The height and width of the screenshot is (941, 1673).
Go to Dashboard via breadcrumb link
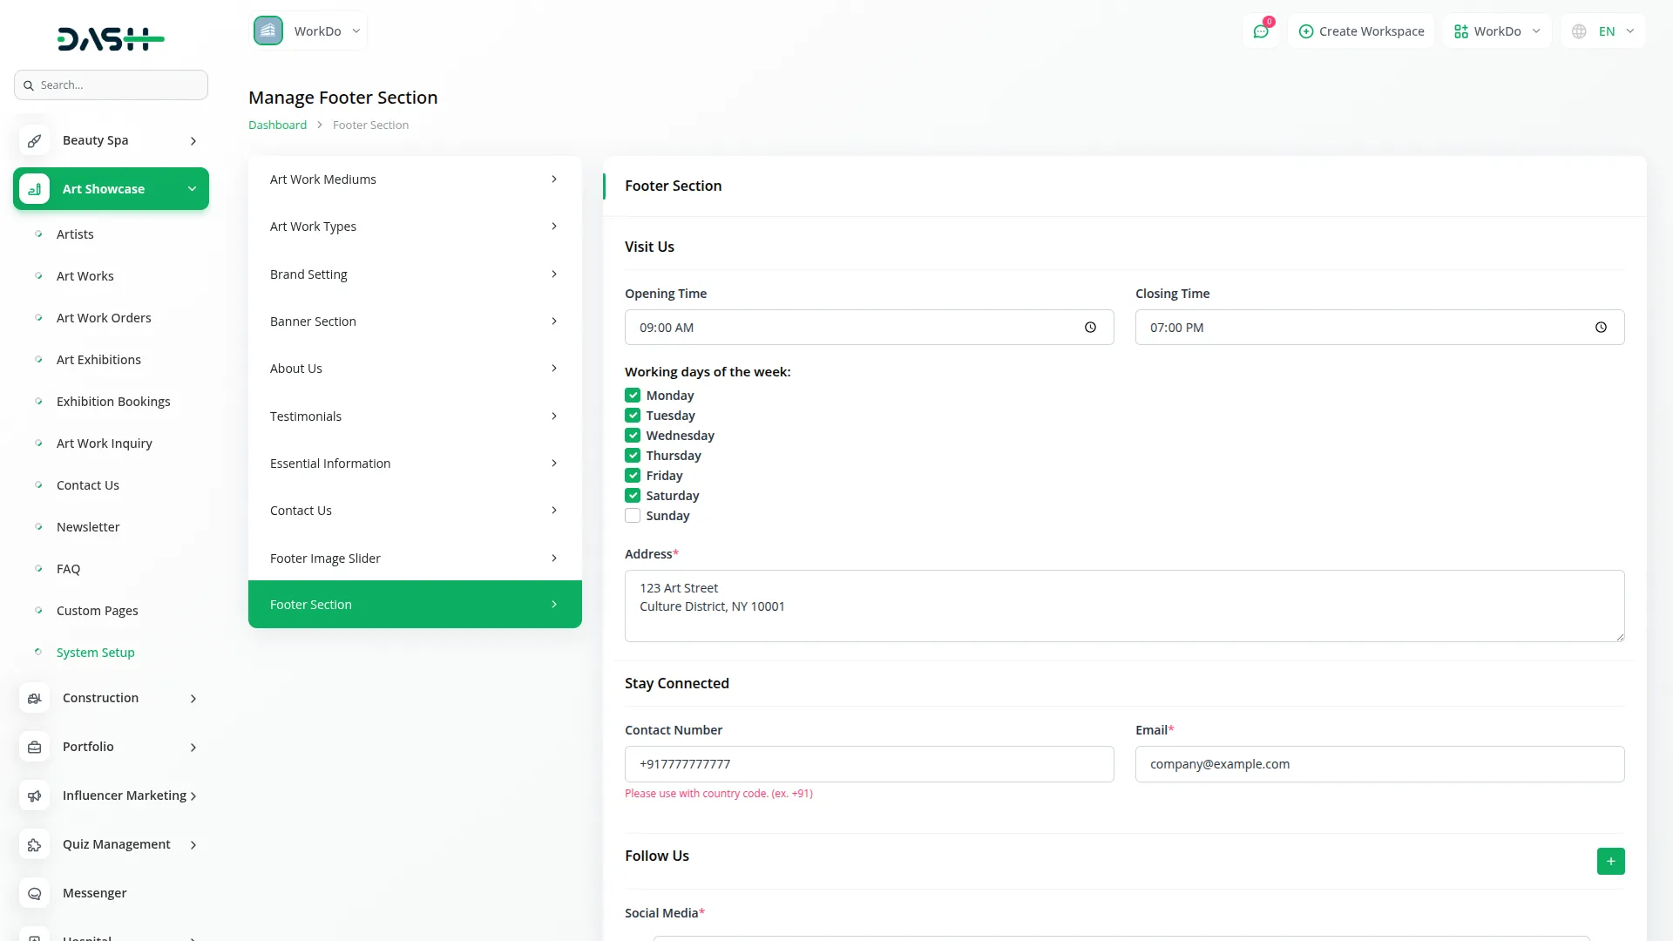click(277, 125)
